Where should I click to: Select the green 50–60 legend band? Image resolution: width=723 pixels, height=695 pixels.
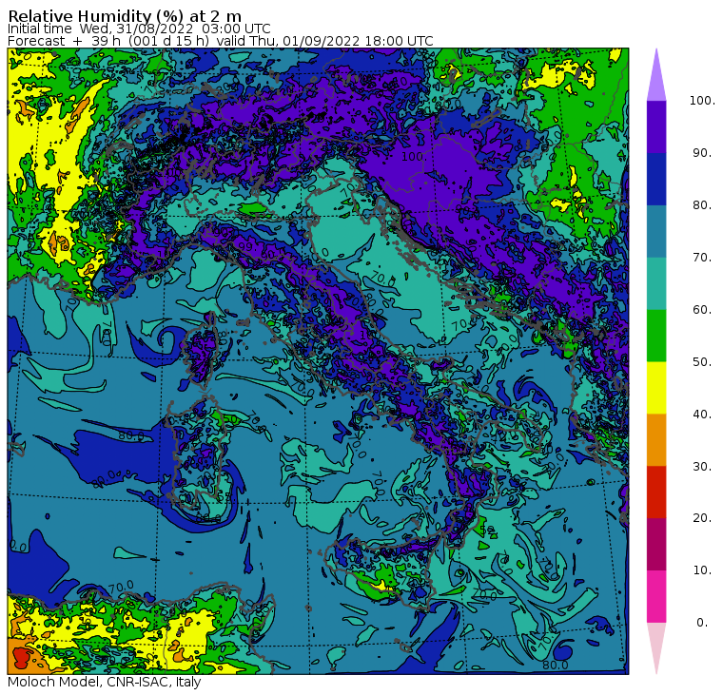pyautogui.click(x=656, y=336)
